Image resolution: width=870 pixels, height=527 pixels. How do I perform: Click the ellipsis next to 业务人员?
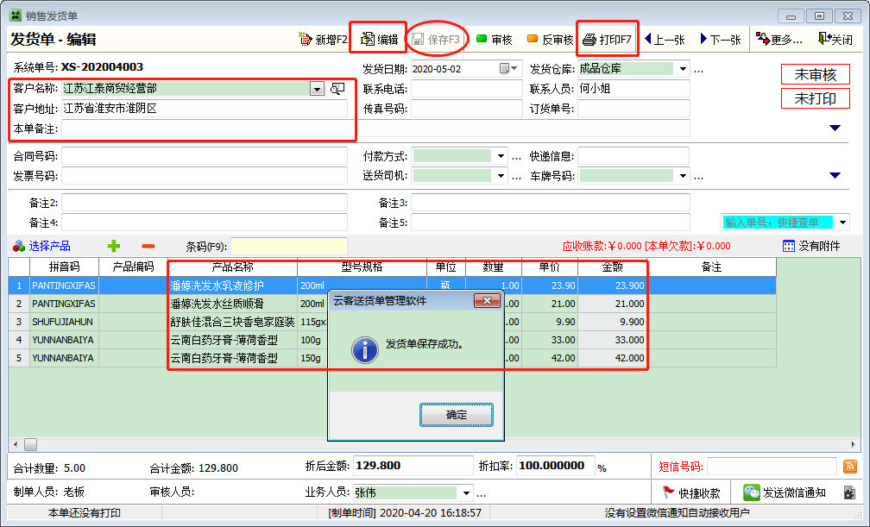[481, 493]
